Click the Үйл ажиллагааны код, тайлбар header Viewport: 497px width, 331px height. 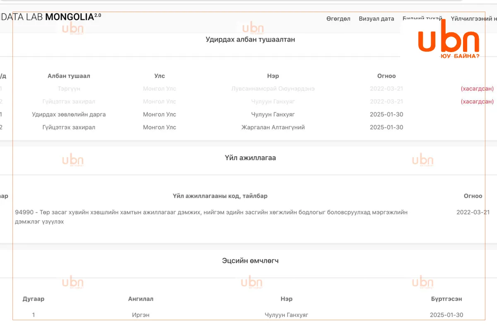tap(223, 196)
